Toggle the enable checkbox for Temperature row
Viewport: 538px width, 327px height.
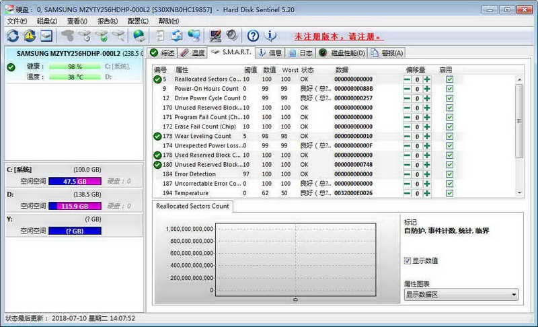tap(449, 193)
